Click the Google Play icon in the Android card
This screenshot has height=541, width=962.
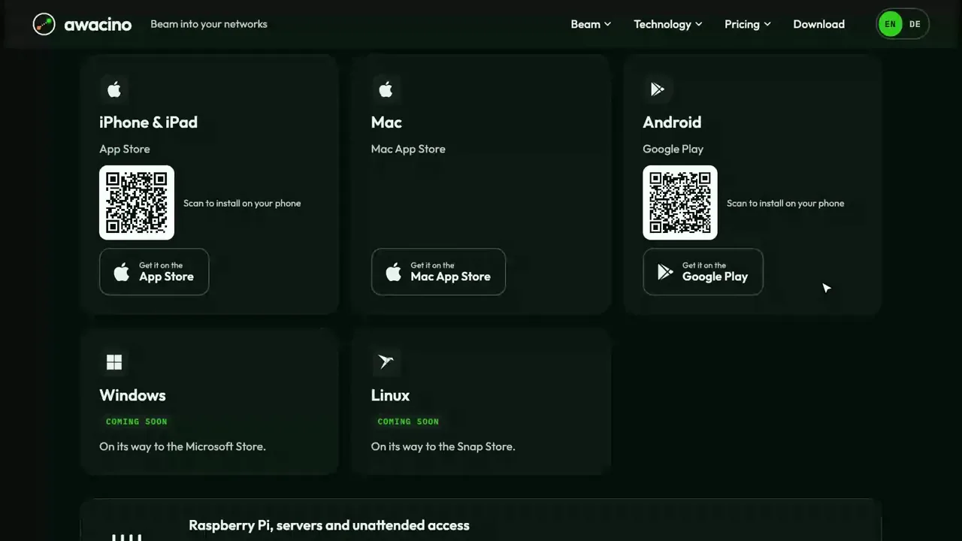[658, 90]
